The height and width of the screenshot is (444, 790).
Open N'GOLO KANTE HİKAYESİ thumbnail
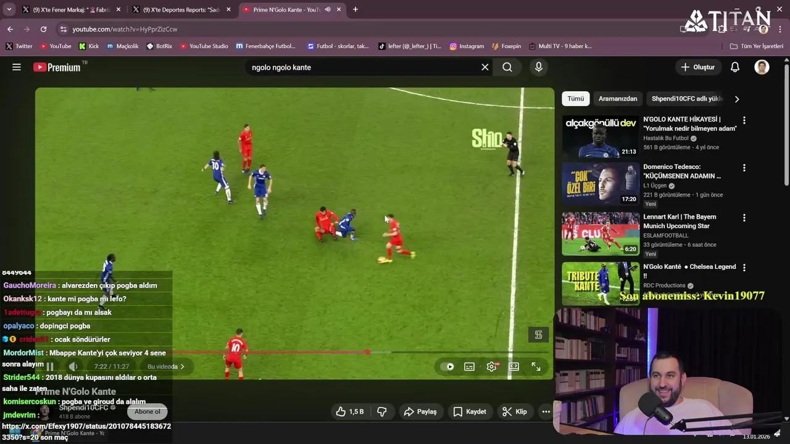pyautogui.click(x=601, y=136)
